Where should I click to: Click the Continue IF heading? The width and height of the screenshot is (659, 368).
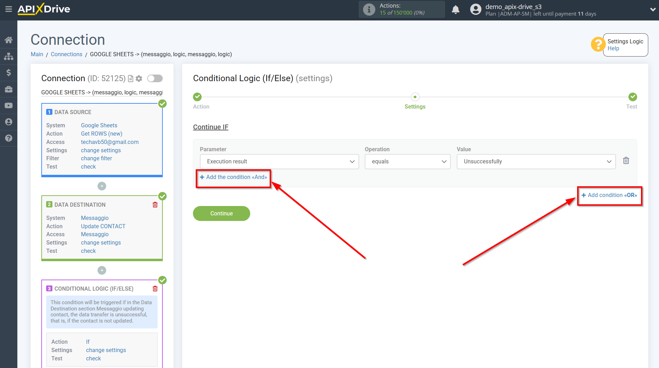[x=211, y=127]
